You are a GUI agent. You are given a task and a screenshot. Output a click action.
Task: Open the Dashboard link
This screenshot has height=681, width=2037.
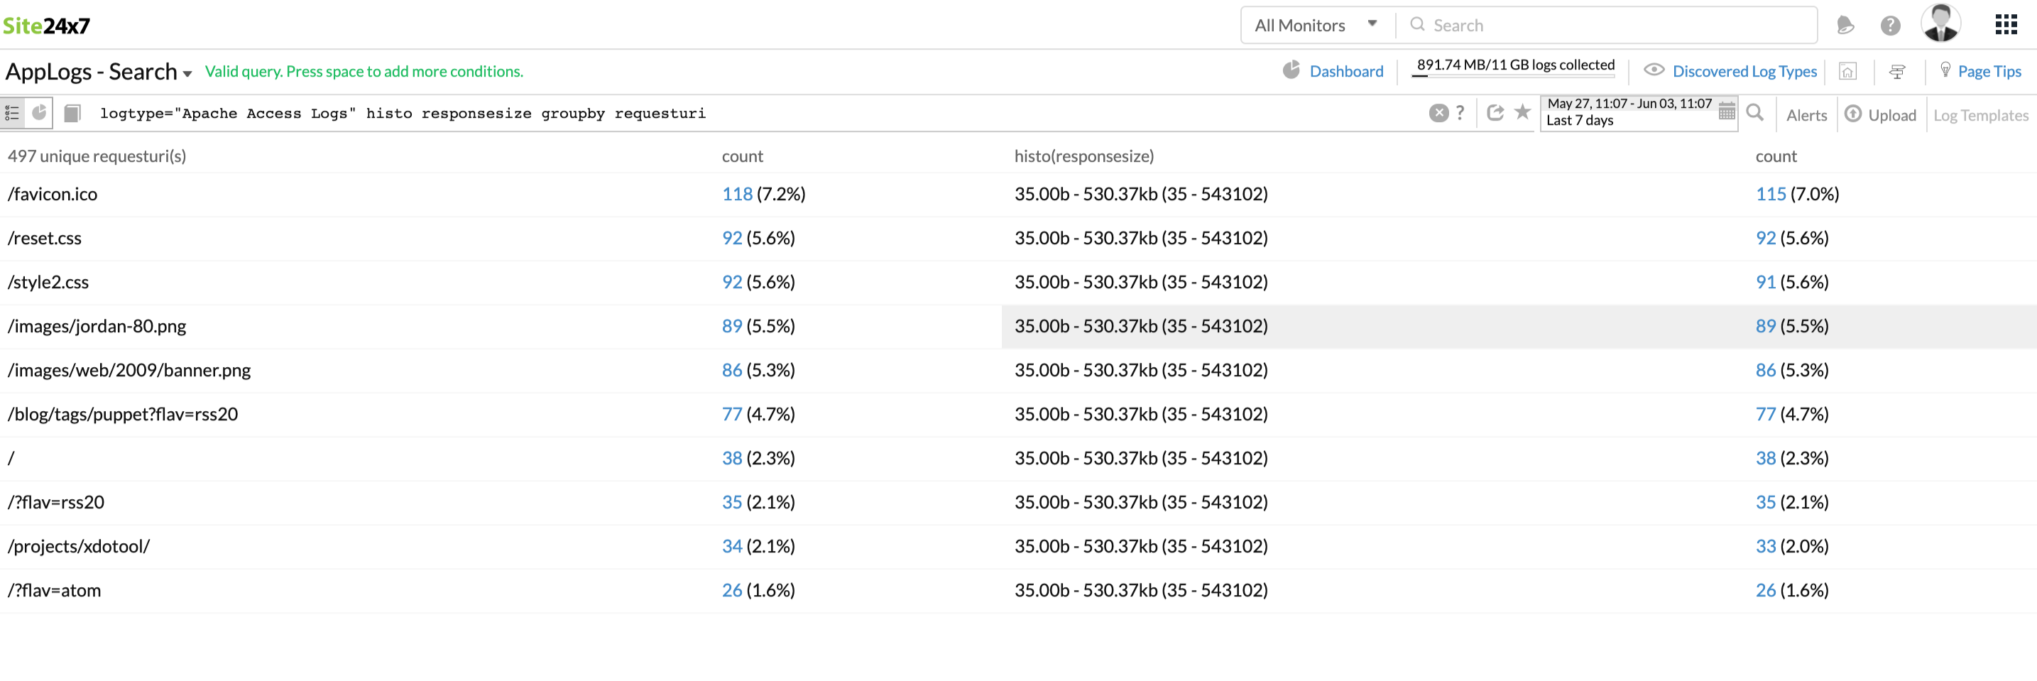(x=1346, y=71)
